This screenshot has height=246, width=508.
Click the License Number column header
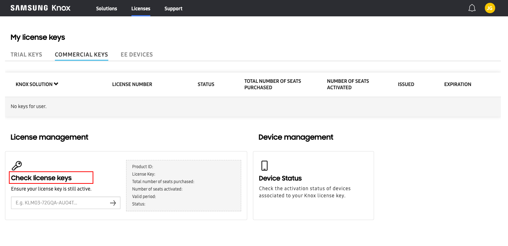132,84
